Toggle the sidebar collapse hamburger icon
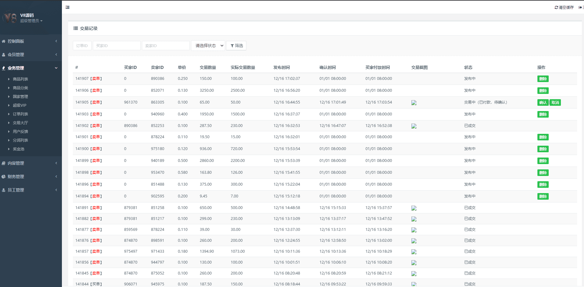 pos(68,7)
